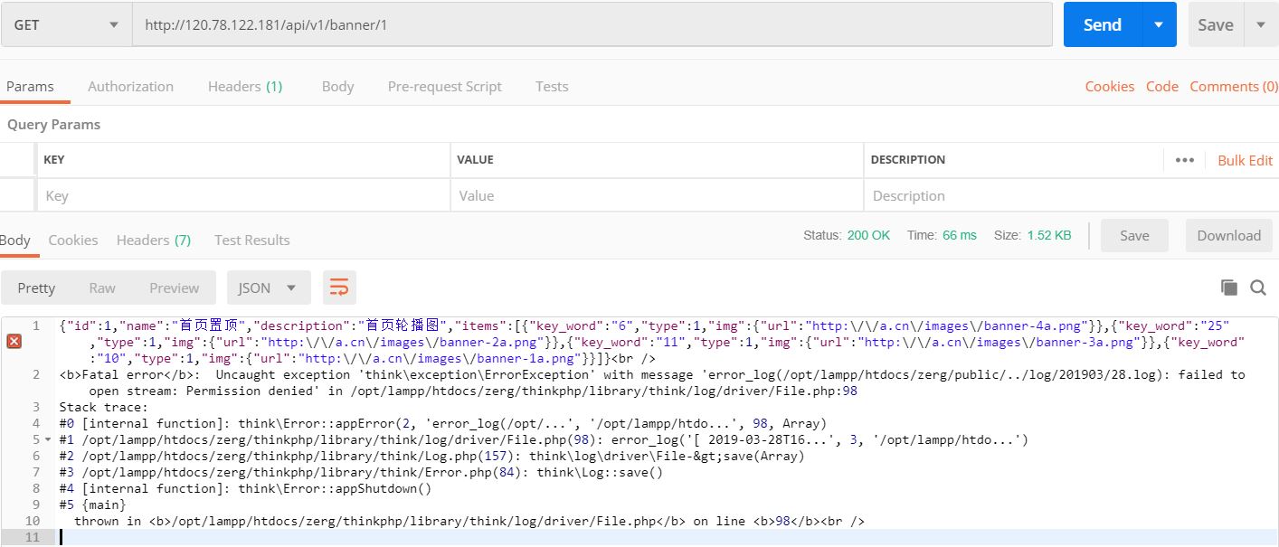Click the blue Send button
1279x547 pixels.
[1101, 25]
